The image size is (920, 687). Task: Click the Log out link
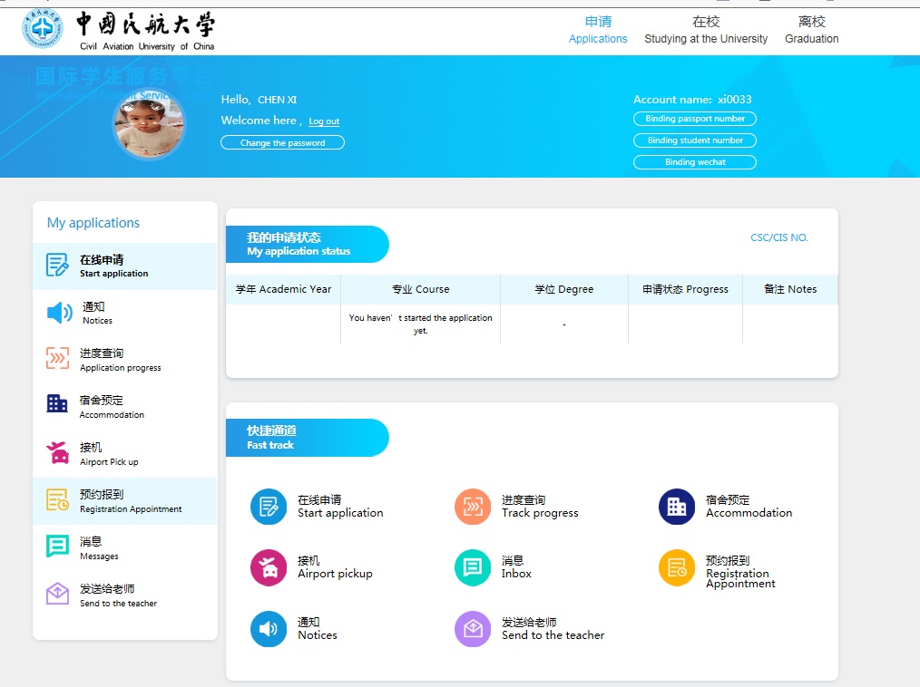tap(324, 121)
